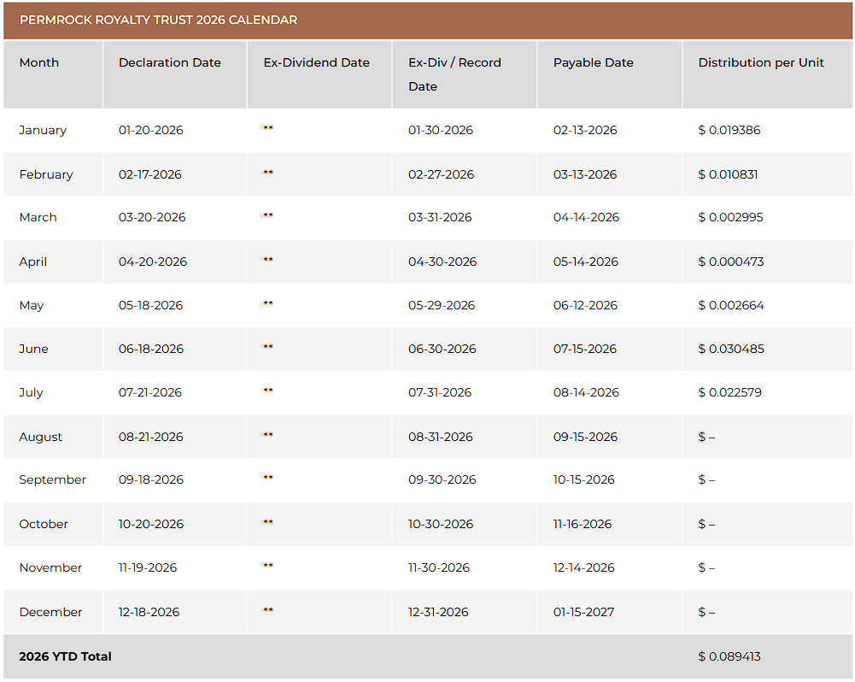Image resolution: width=855 pixels, height=682 pixels.
Task: Click distribution value $ 0.010831
Action: [x=728, y=174]
